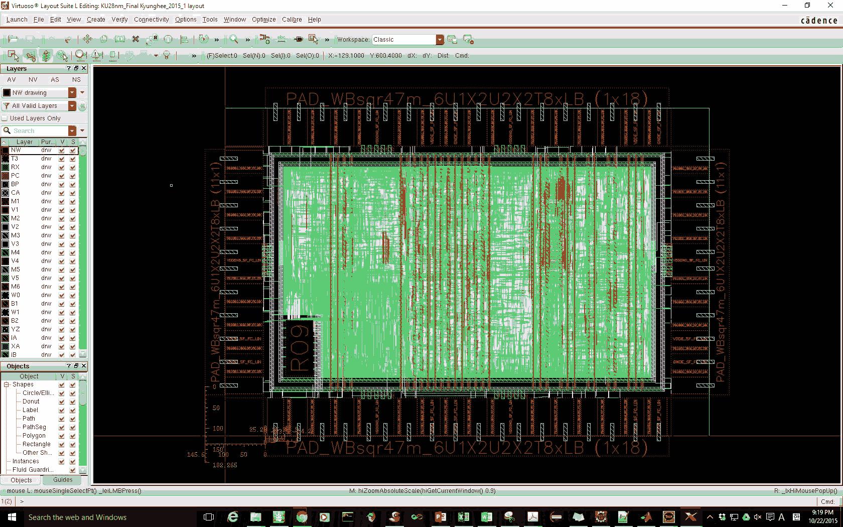Open the Properties info icon
The width and height of the screenshot is (843, 527).
tap(168, 39)
